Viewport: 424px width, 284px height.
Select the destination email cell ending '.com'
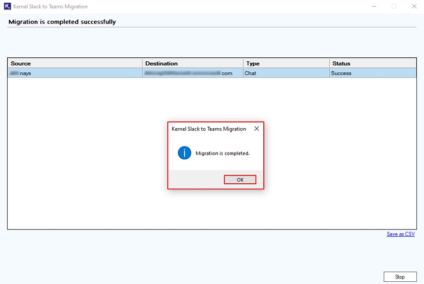pos(192,73)
